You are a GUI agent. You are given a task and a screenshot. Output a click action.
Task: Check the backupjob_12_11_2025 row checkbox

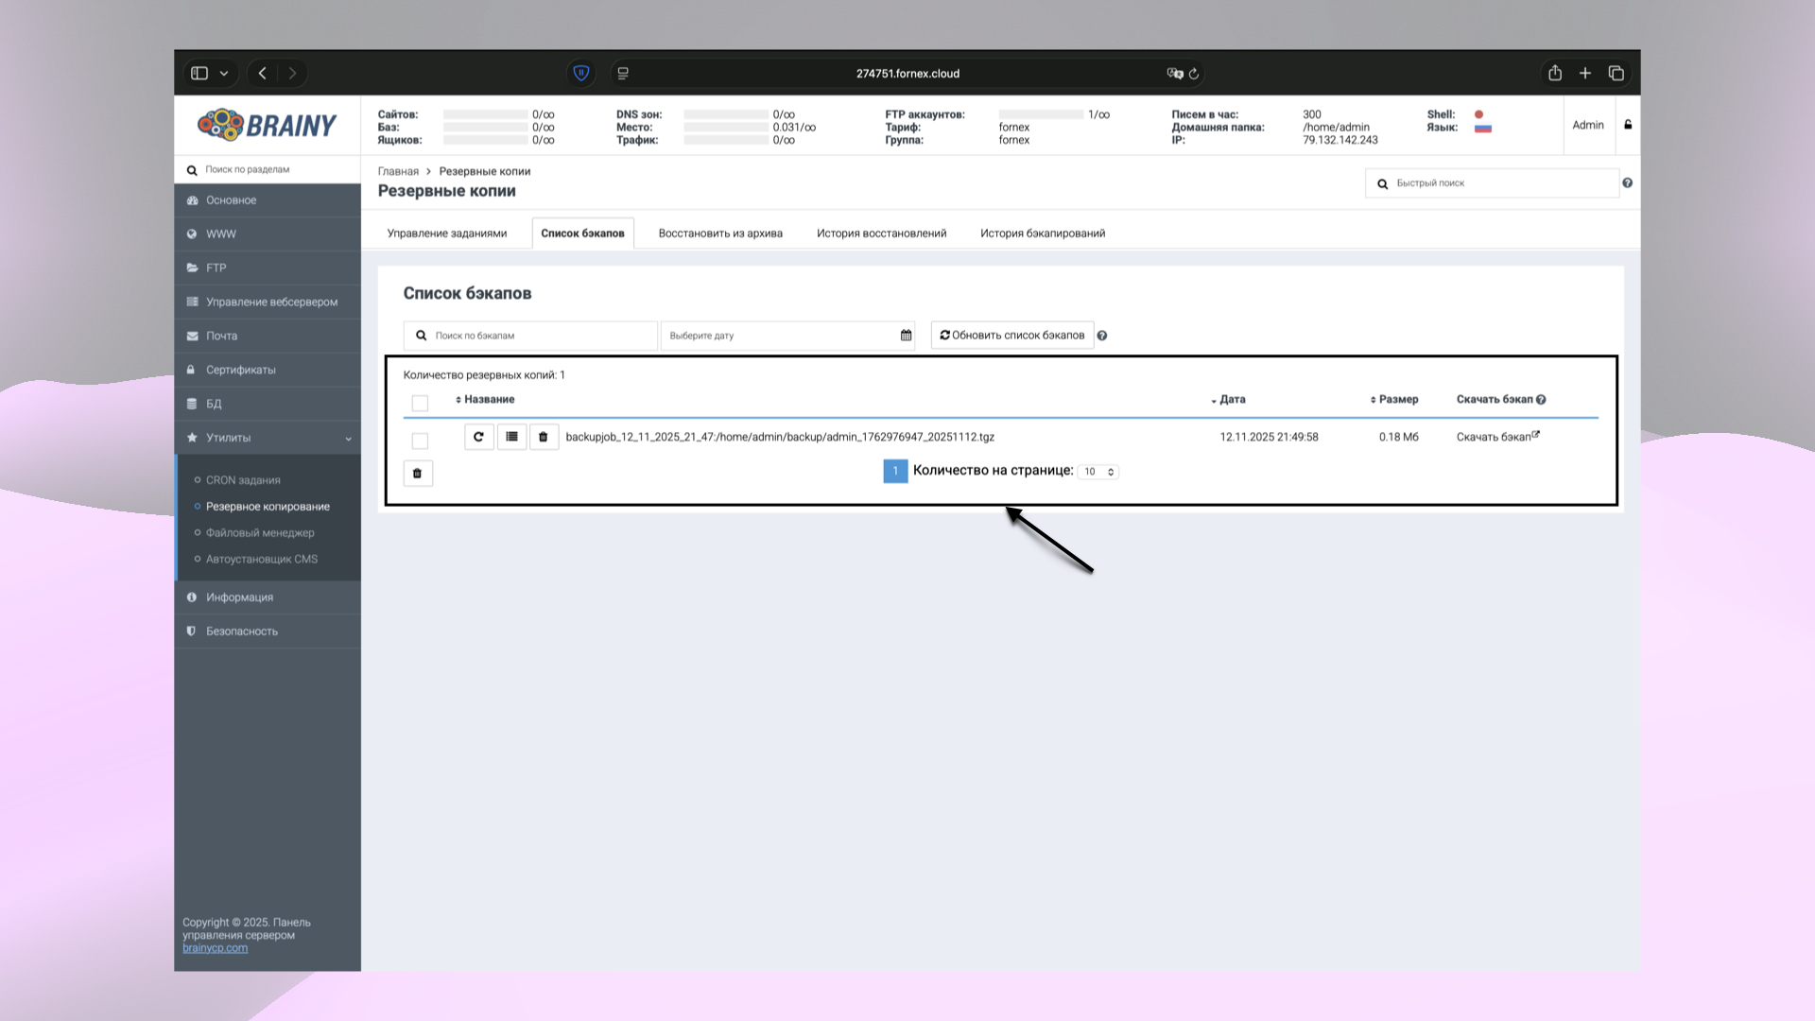[421, 441]
